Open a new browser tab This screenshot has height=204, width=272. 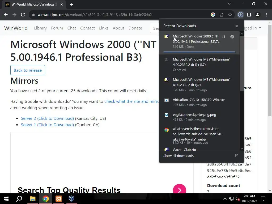[x=72, y=5]
